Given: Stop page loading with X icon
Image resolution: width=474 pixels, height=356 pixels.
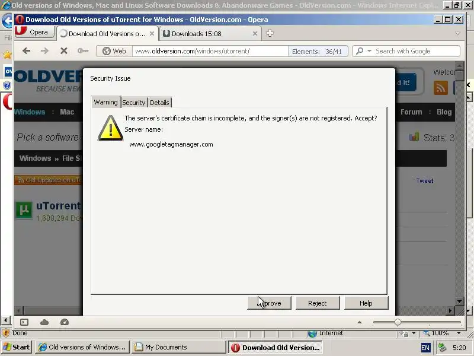Looking at the screenshot, I should (63, 51).
